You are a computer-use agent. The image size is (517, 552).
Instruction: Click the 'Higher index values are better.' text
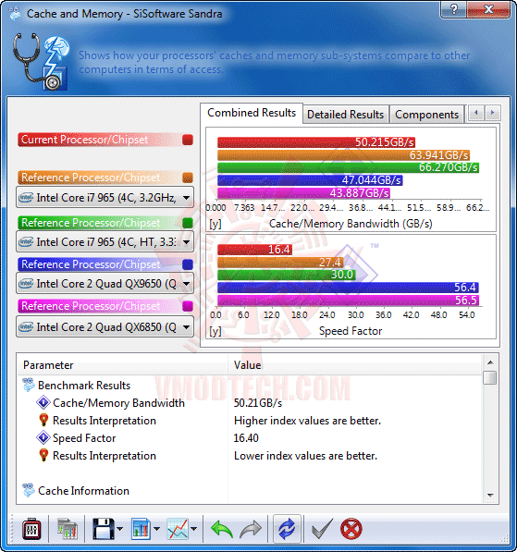point(307,421)
